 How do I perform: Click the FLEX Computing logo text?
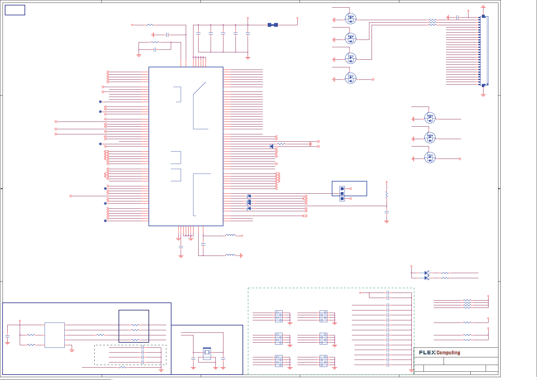click(439, 353)
